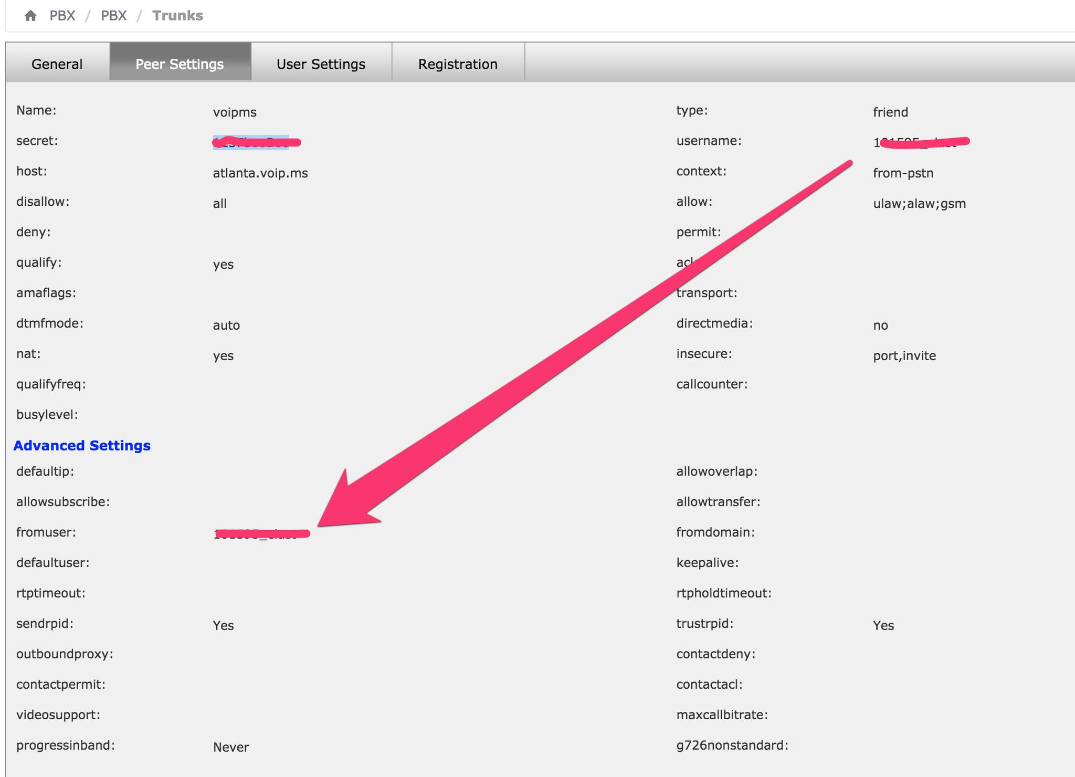
Task: Click the directmedia value no
Action: tap(881, 325)
